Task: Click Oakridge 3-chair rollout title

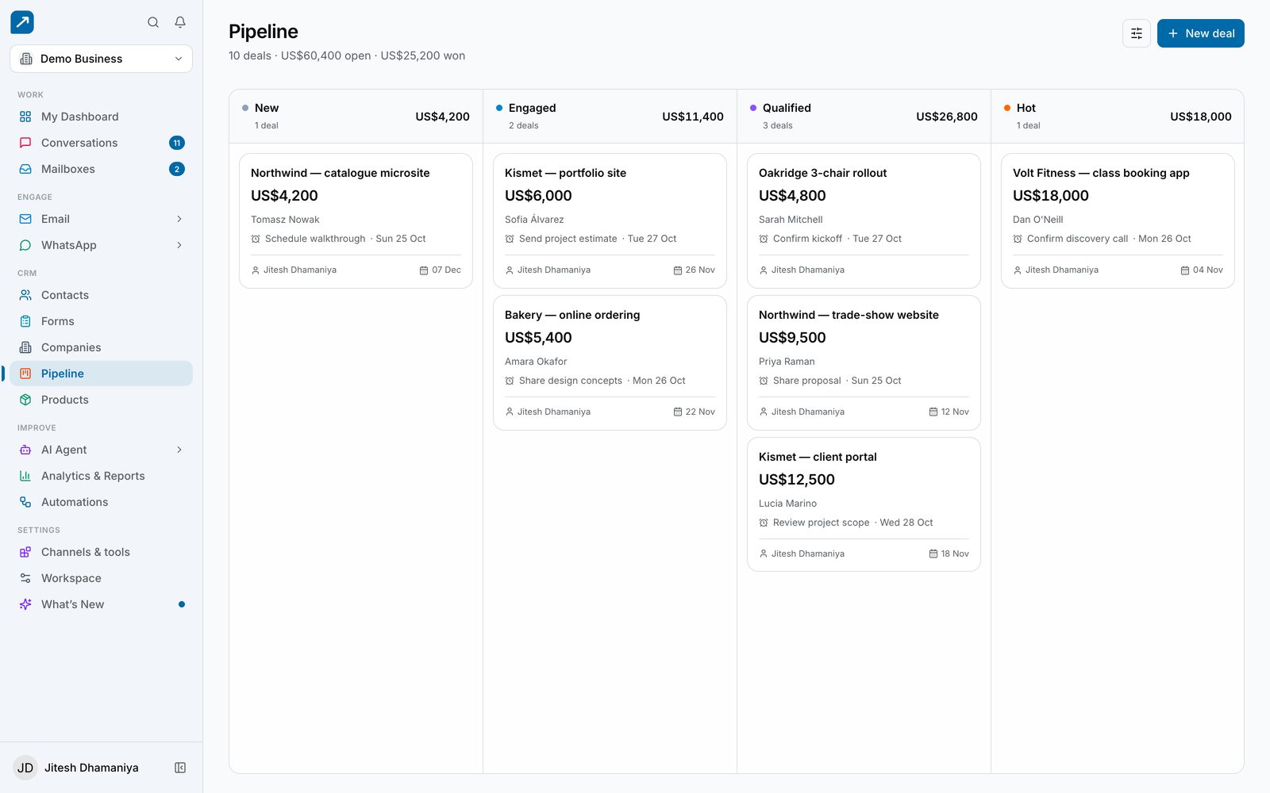Action: (822, 173)
